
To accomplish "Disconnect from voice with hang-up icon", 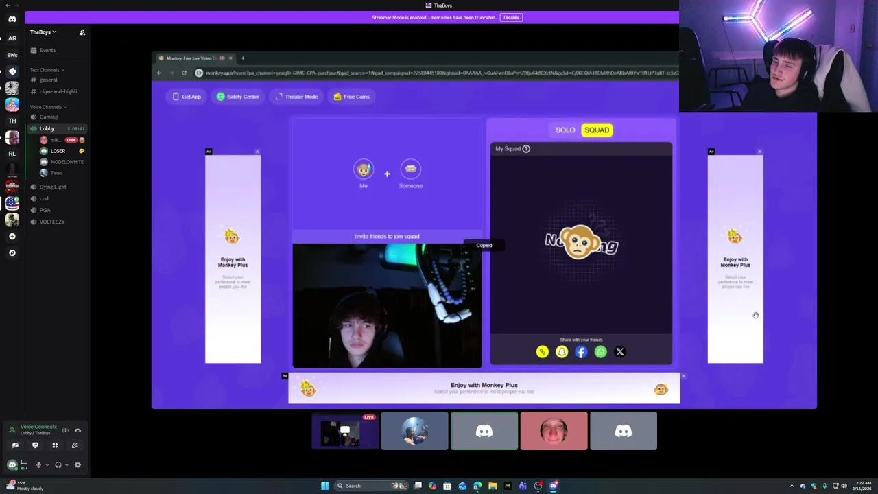I will coord(78,430).
